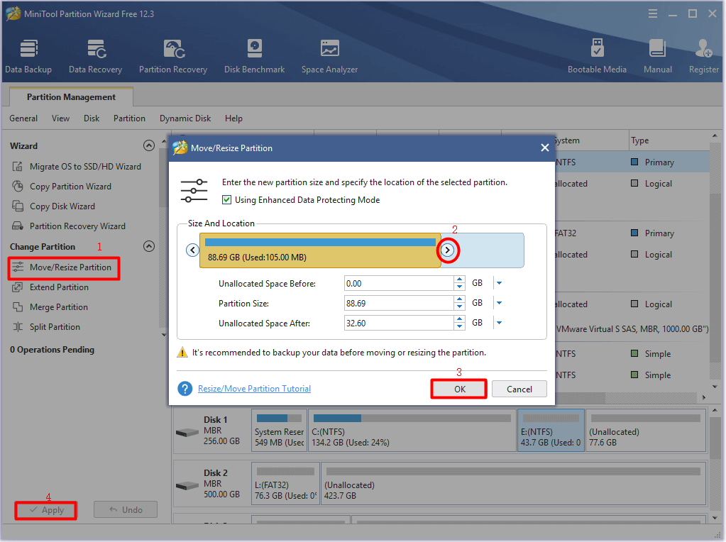Cancel the Move/Resize dialog
This screenshot has height=542, width=726.
pos(519,389)
